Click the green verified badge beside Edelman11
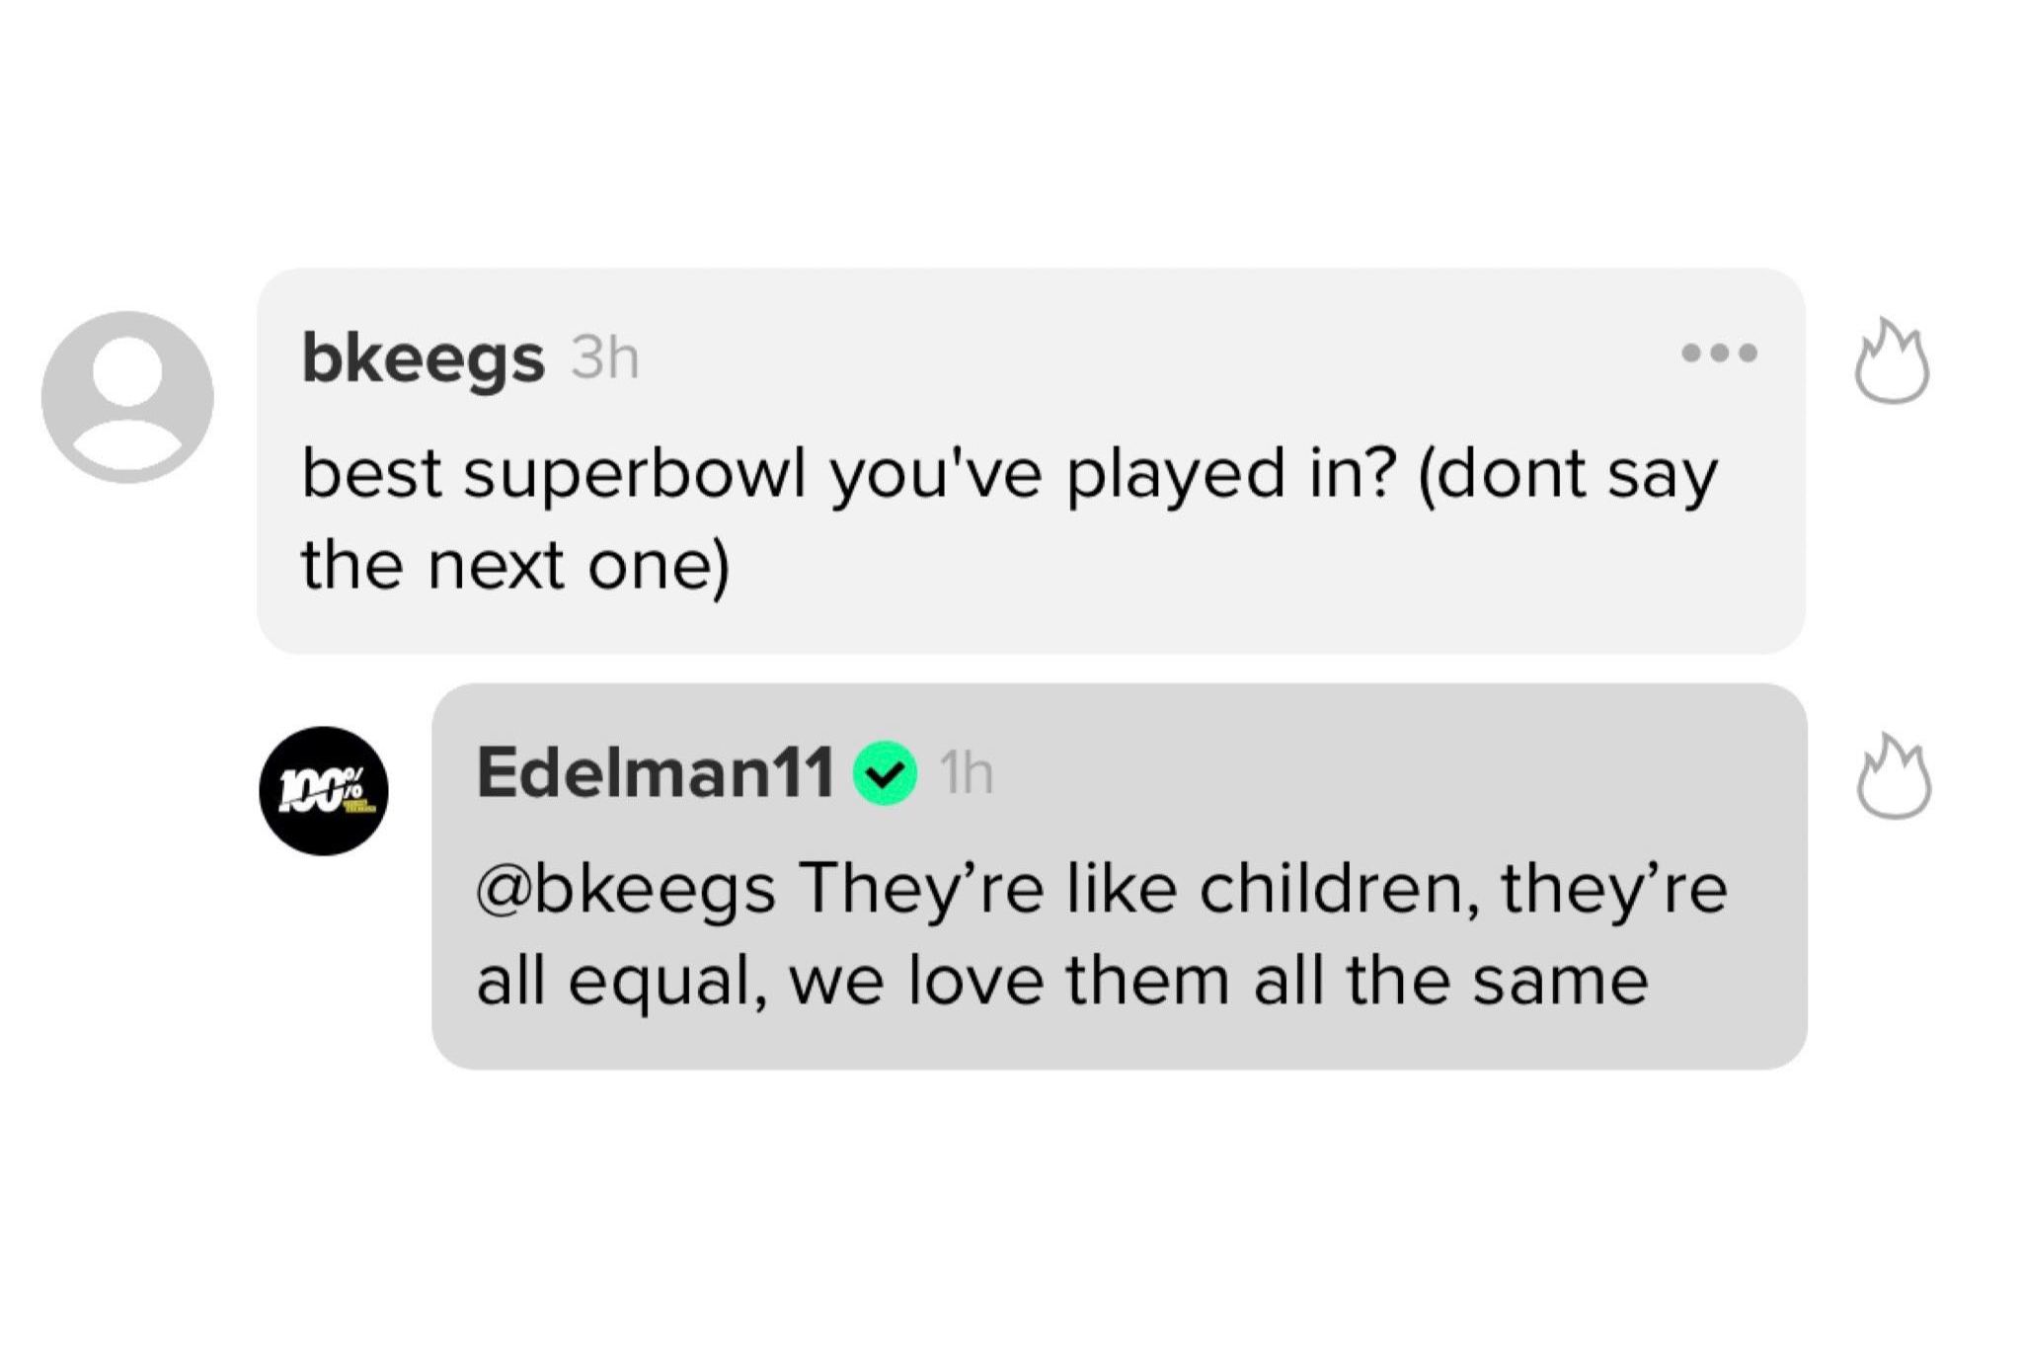 coord(886,773)
